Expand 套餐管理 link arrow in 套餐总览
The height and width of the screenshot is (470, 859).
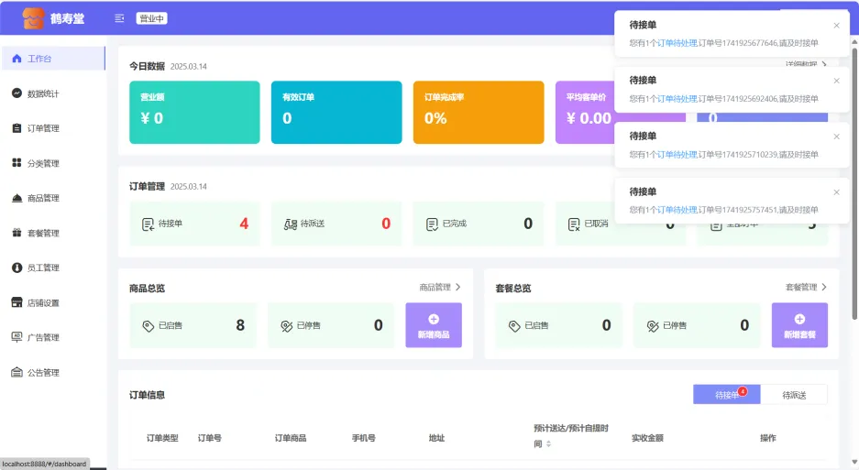coord(823,288)
